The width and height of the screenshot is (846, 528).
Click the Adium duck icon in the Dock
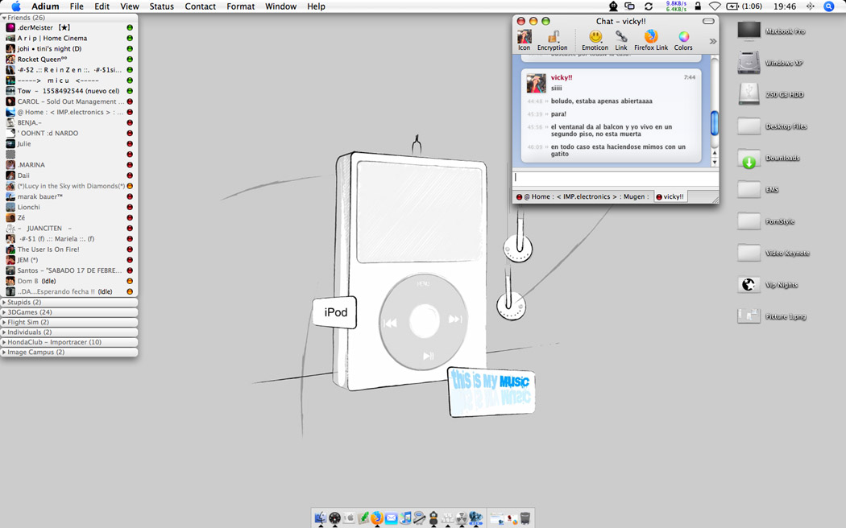click(x=433, y=518)
